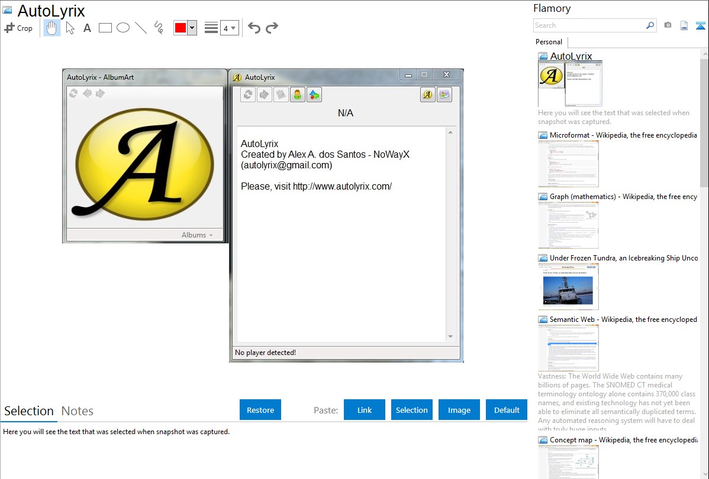The width and height of the screenshot is (709, 479).
Task: Switch to the Selection tab
Action: click(x=29, y=411)
